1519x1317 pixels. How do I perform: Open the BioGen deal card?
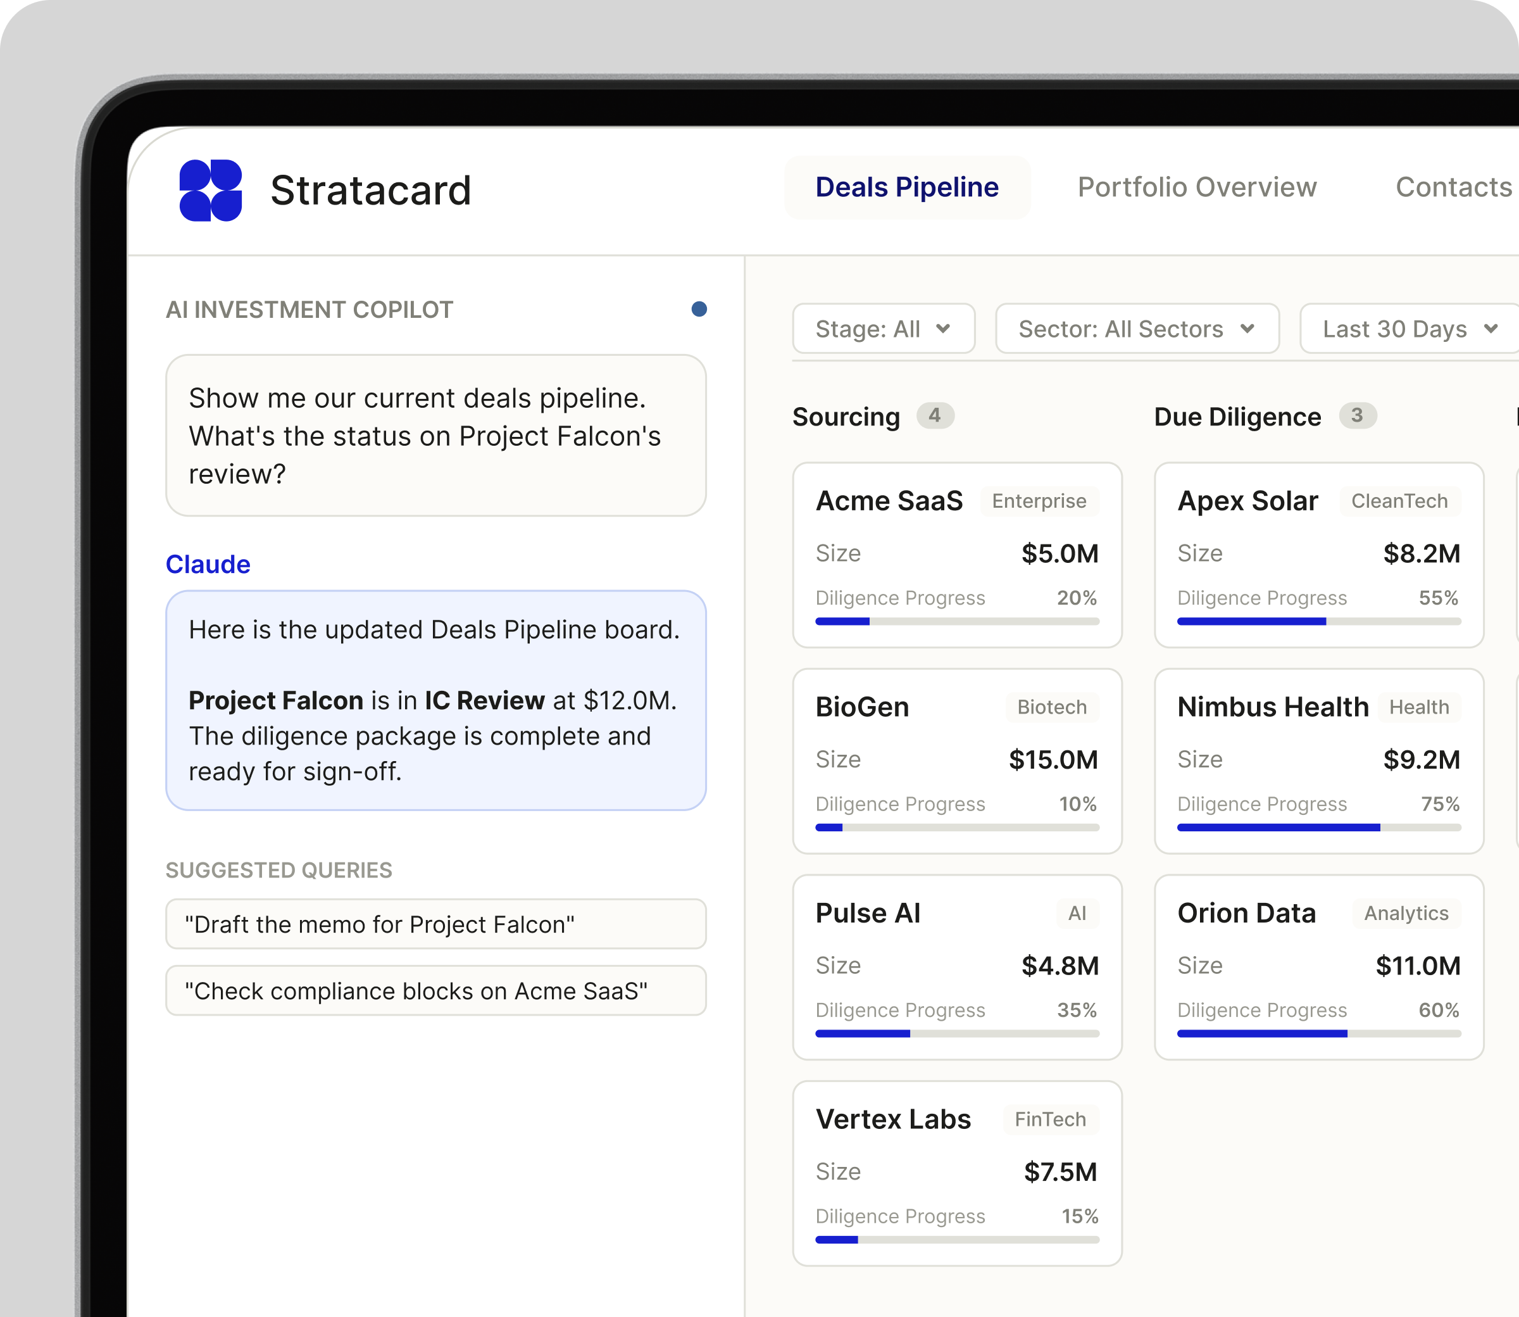pyautogui.click(x=957, y=760)
